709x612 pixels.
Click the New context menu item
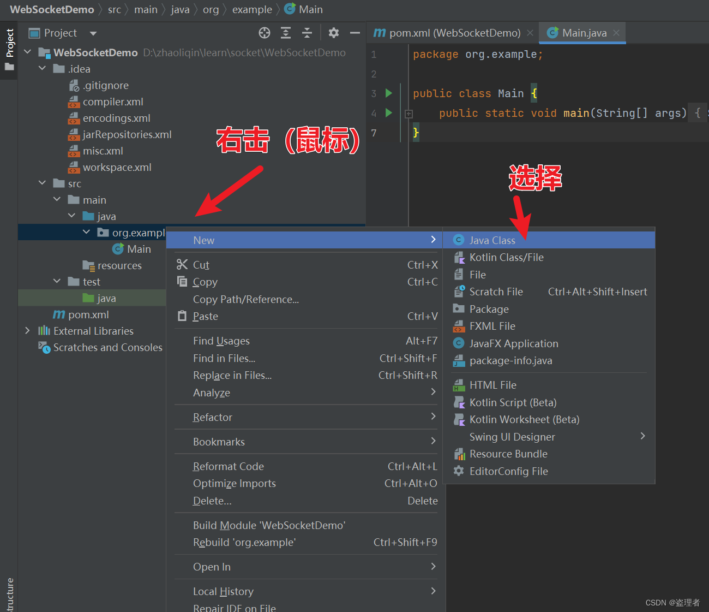pyautogui.click(x=304, y=240)
